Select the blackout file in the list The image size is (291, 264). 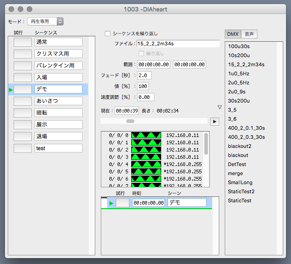(238, 155)
